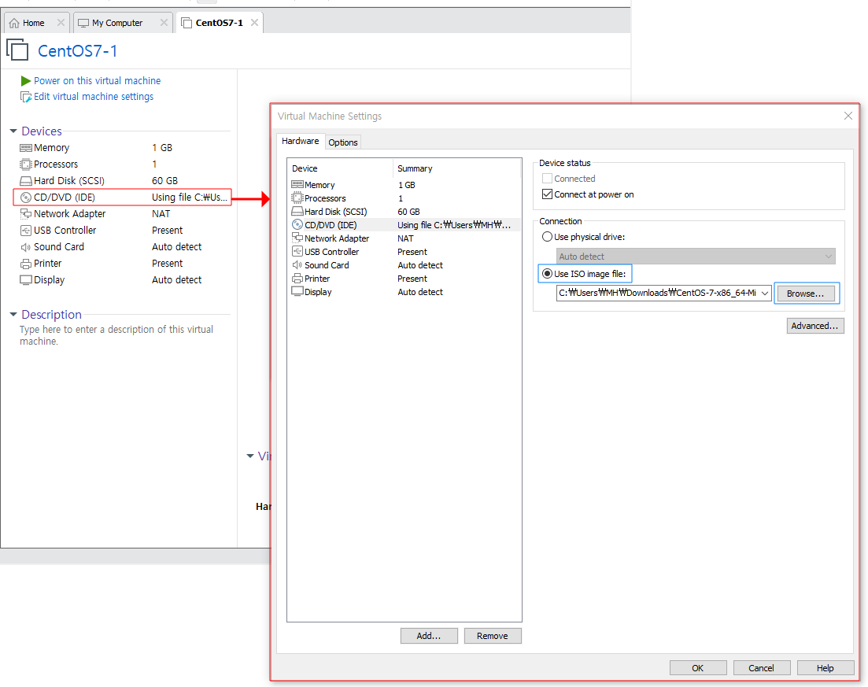The height and width of the screenshot is (687, 868).
Task: Click the Cancel button
Action: tap(761, 667)
